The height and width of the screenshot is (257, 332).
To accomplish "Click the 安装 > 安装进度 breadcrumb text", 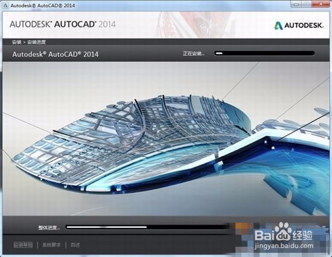I will (x=29, y=42).
